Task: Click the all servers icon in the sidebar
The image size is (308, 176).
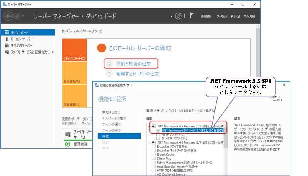Action: [x=7, y=45]
